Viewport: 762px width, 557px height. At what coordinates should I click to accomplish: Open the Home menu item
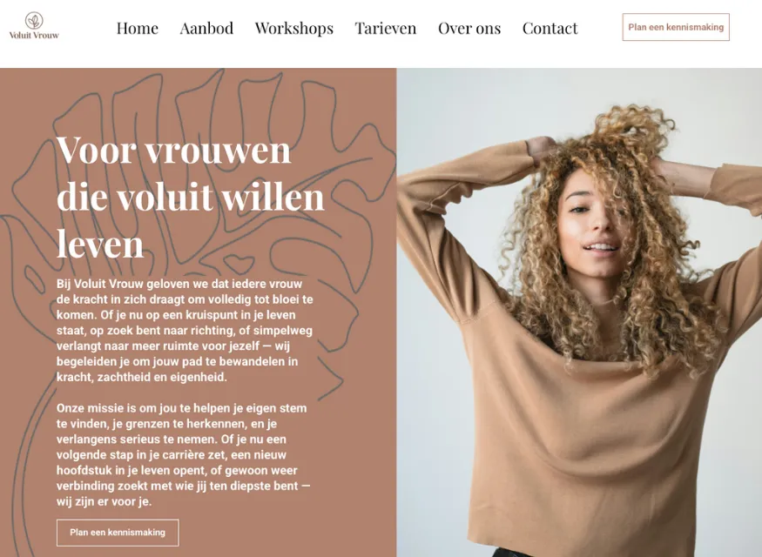tap(137, 28)
